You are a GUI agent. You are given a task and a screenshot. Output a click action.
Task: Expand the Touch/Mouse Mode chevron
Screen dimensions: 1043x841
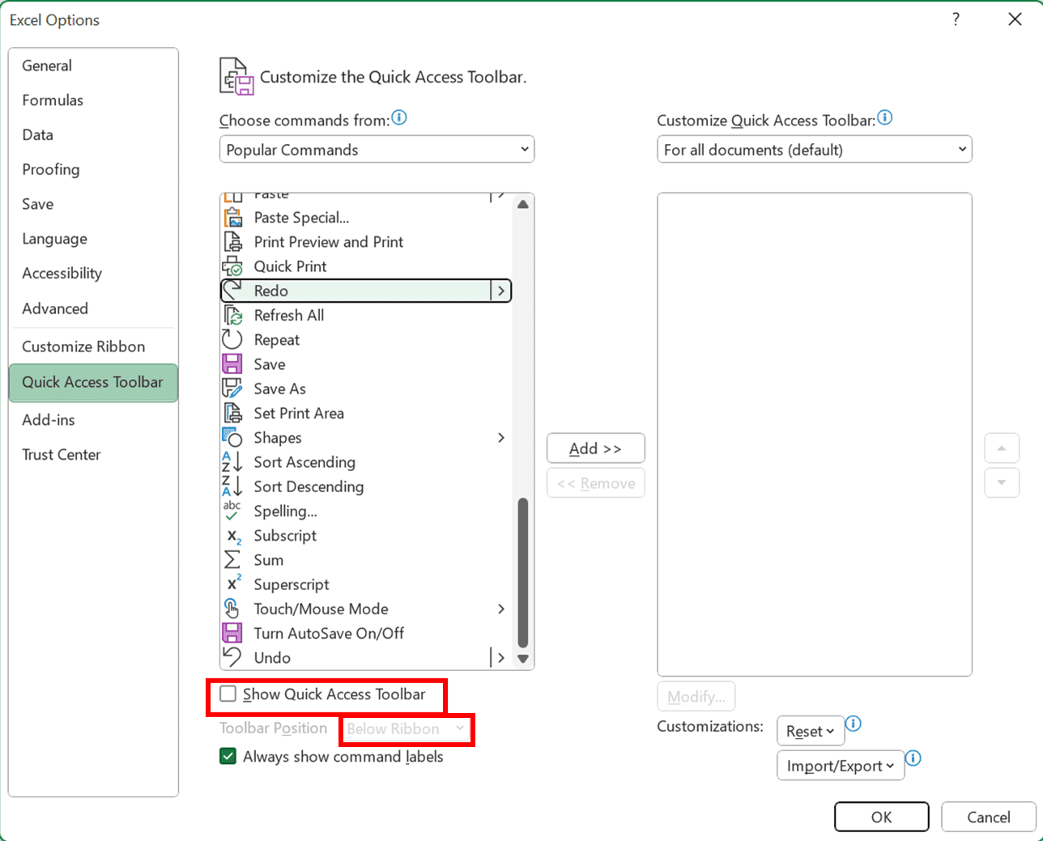click(501, 609)
